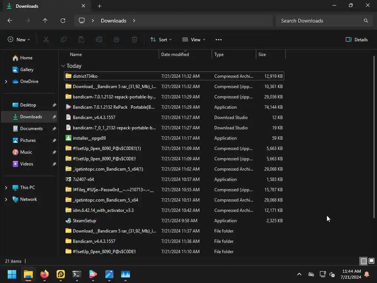The image size is (377, 283).
Task: Collapse the Today group
Action: 63,66
